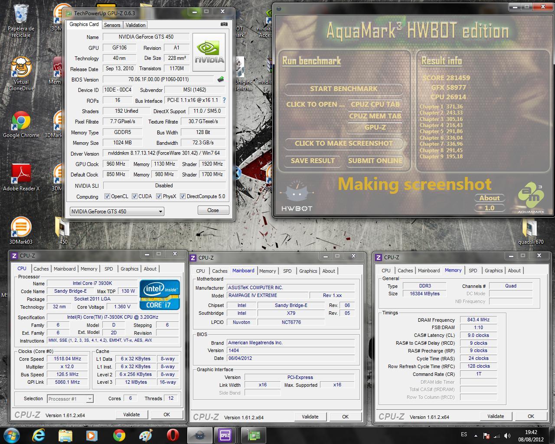
Task: Click CPUZ MEM TAB in AquaMark
Action: 375,116
